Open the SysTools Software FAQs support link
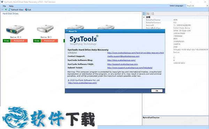This screenshot has height=129, width=209. pos(123,64)
